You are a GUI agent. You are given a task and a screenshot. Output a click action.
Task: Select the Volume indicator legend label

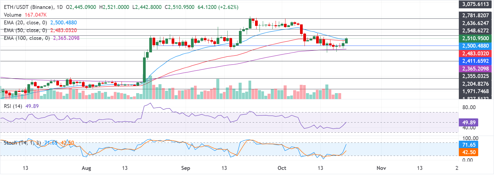[13, 15]
